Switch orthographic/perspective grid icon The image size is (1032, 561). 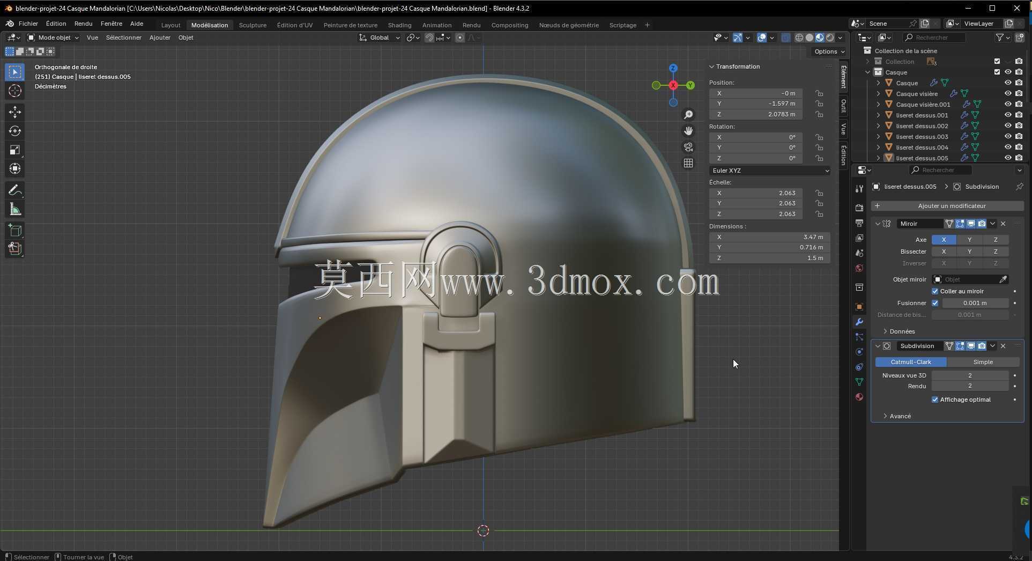pos(688,163)
